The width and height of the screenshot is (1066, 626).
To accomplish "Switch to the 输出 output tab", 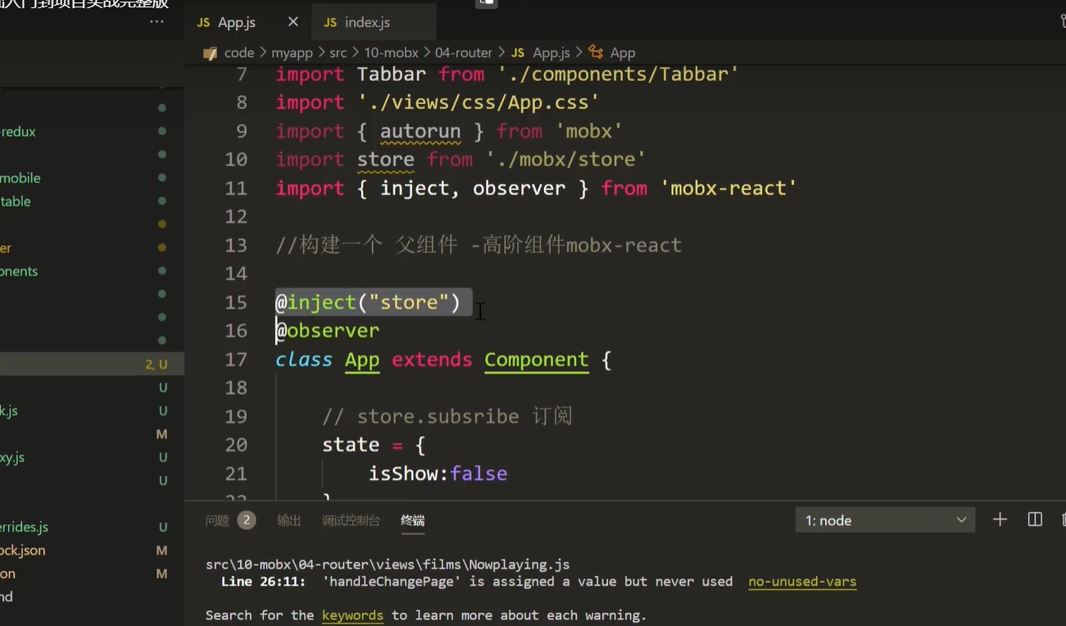I will pyautogui.click(x=288, y=520).
